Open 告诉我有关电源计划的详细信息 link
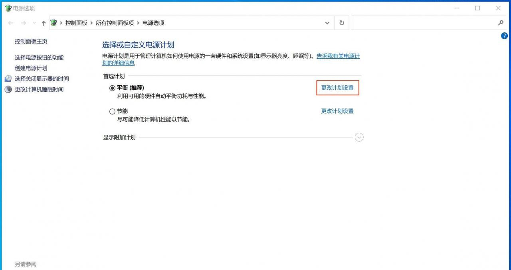 click(x=338, y=56)
